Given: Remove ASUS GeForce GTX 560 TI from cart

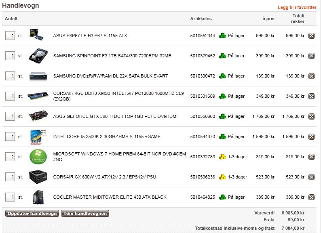Looking at the screenshot, I should [x=311, y=116].
